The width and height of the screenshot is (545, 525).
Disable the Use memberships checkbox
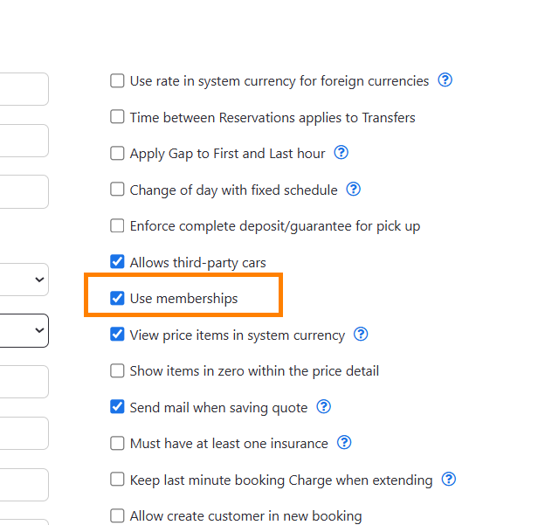(117, 298)
